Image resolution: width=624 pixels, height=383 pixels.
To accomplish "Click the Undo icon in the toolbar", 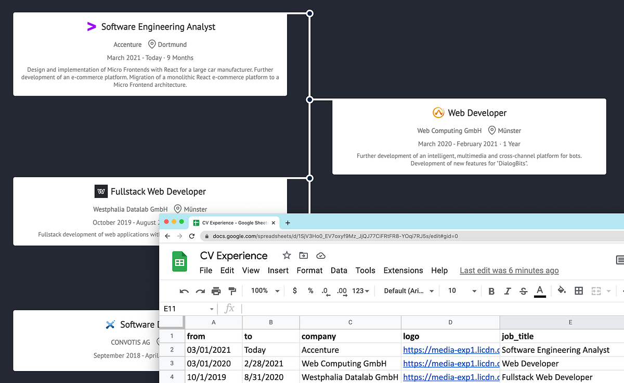I will [184, 291].
